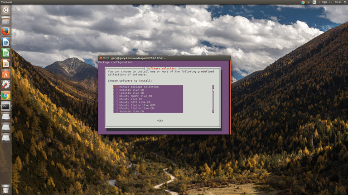
Task: Open LibreOffice Writer from the launcher
Action: [5, 42]
